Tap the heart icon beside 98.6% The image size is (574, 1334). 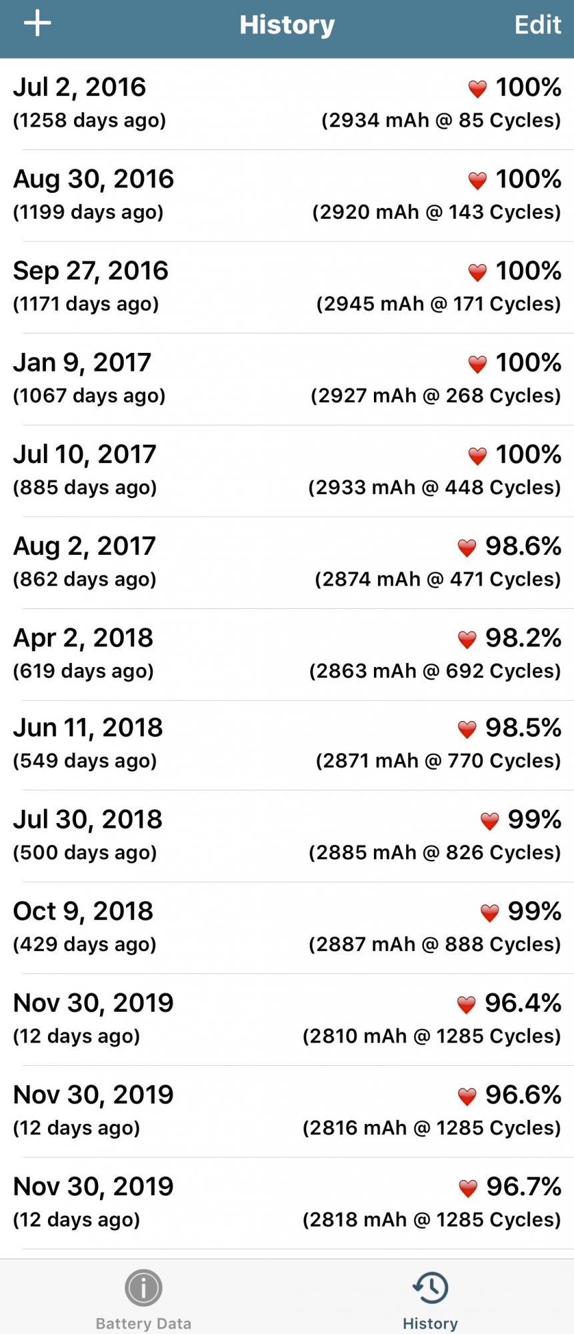coord(467,548)
